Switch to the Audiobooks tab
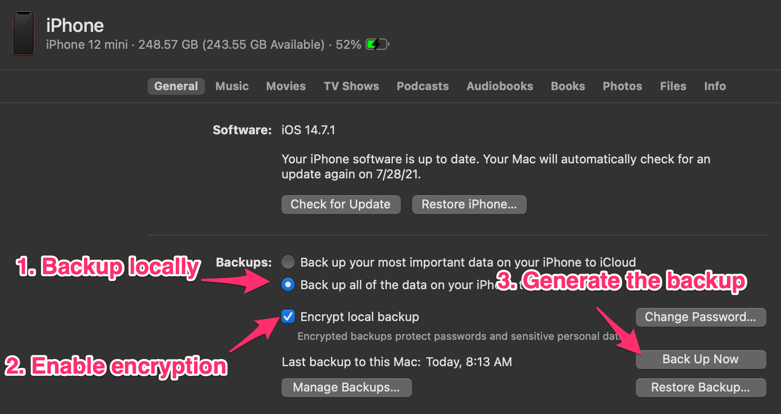 (x=499, y=86)
